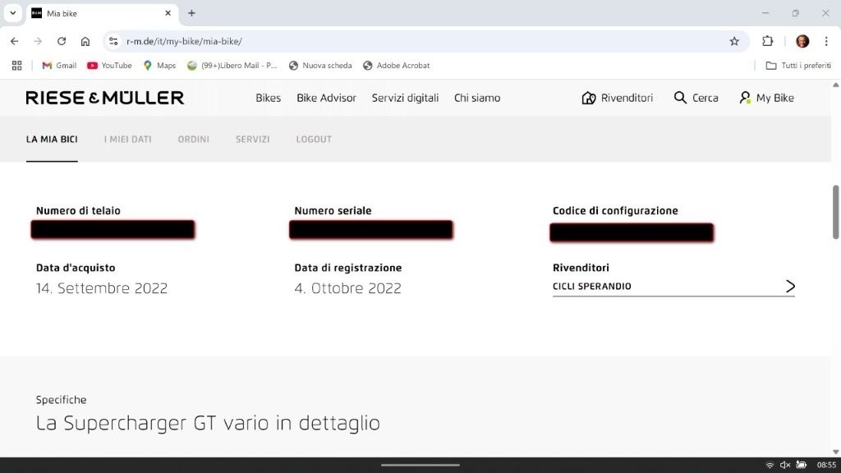This screenshot has width=841, height=473.
Task: Click the registration date 4. Ottobre 2022
Action: (347, 288)
